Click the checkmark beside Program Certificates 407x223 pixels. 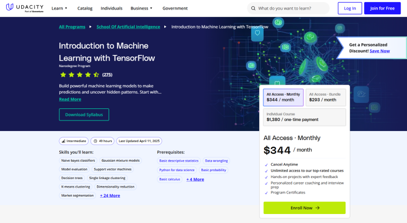click(x=266, y=193)
